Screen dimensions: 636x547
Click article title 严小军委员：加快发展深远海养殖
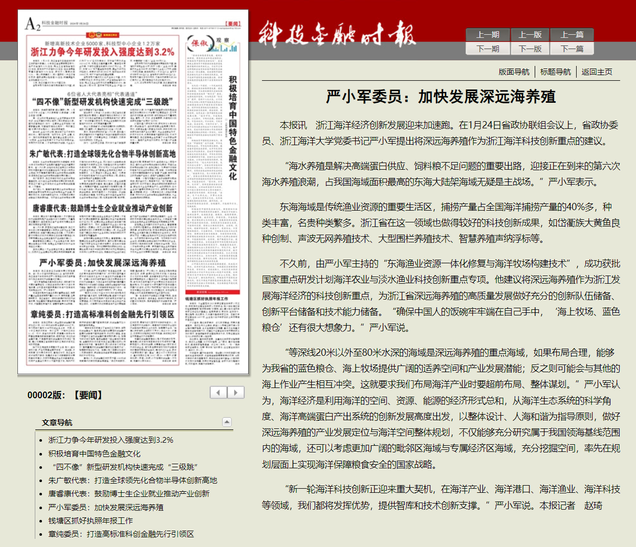click(441, 97)
